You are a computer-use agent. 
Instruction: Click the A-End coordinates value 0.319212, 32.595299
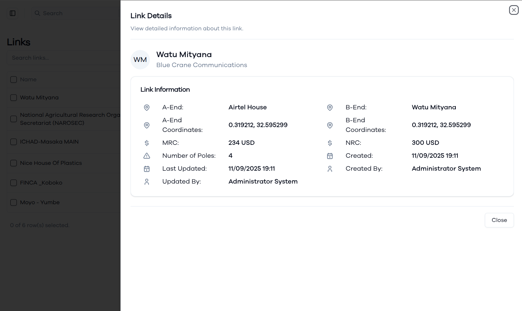pos(258,125)
